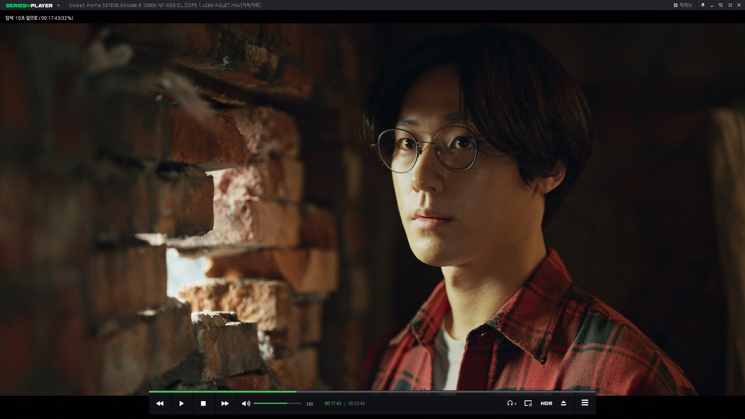The width and height of the screenshot is (745, 419).
Task: Click the elapsed time 00:17:43 display
Action: [333, 403]
